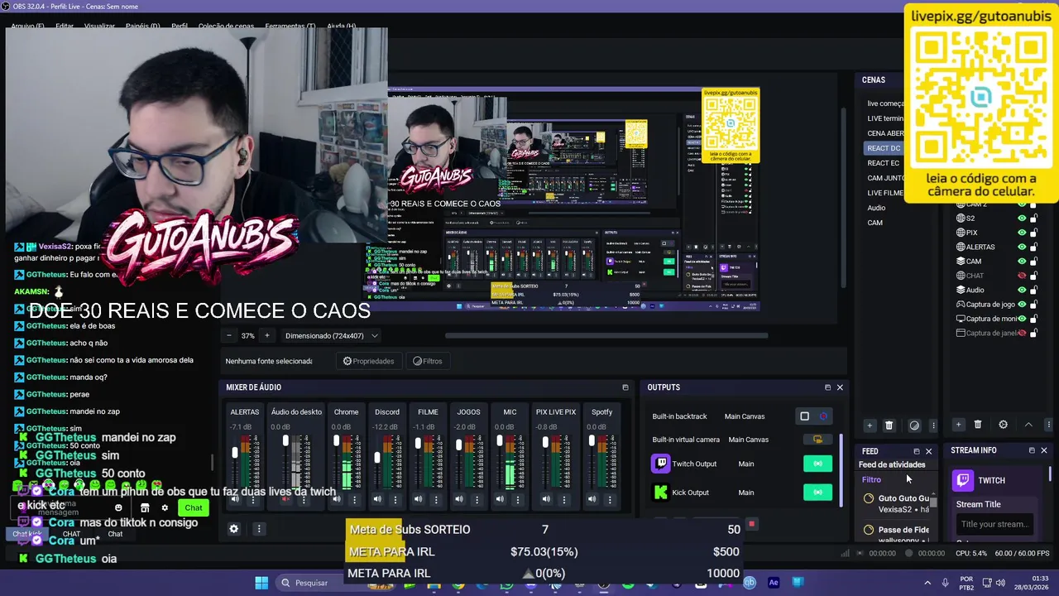Viewport: 1059px width, 596px height.
Task: Add a new source with plus
Action: point(958,425)
